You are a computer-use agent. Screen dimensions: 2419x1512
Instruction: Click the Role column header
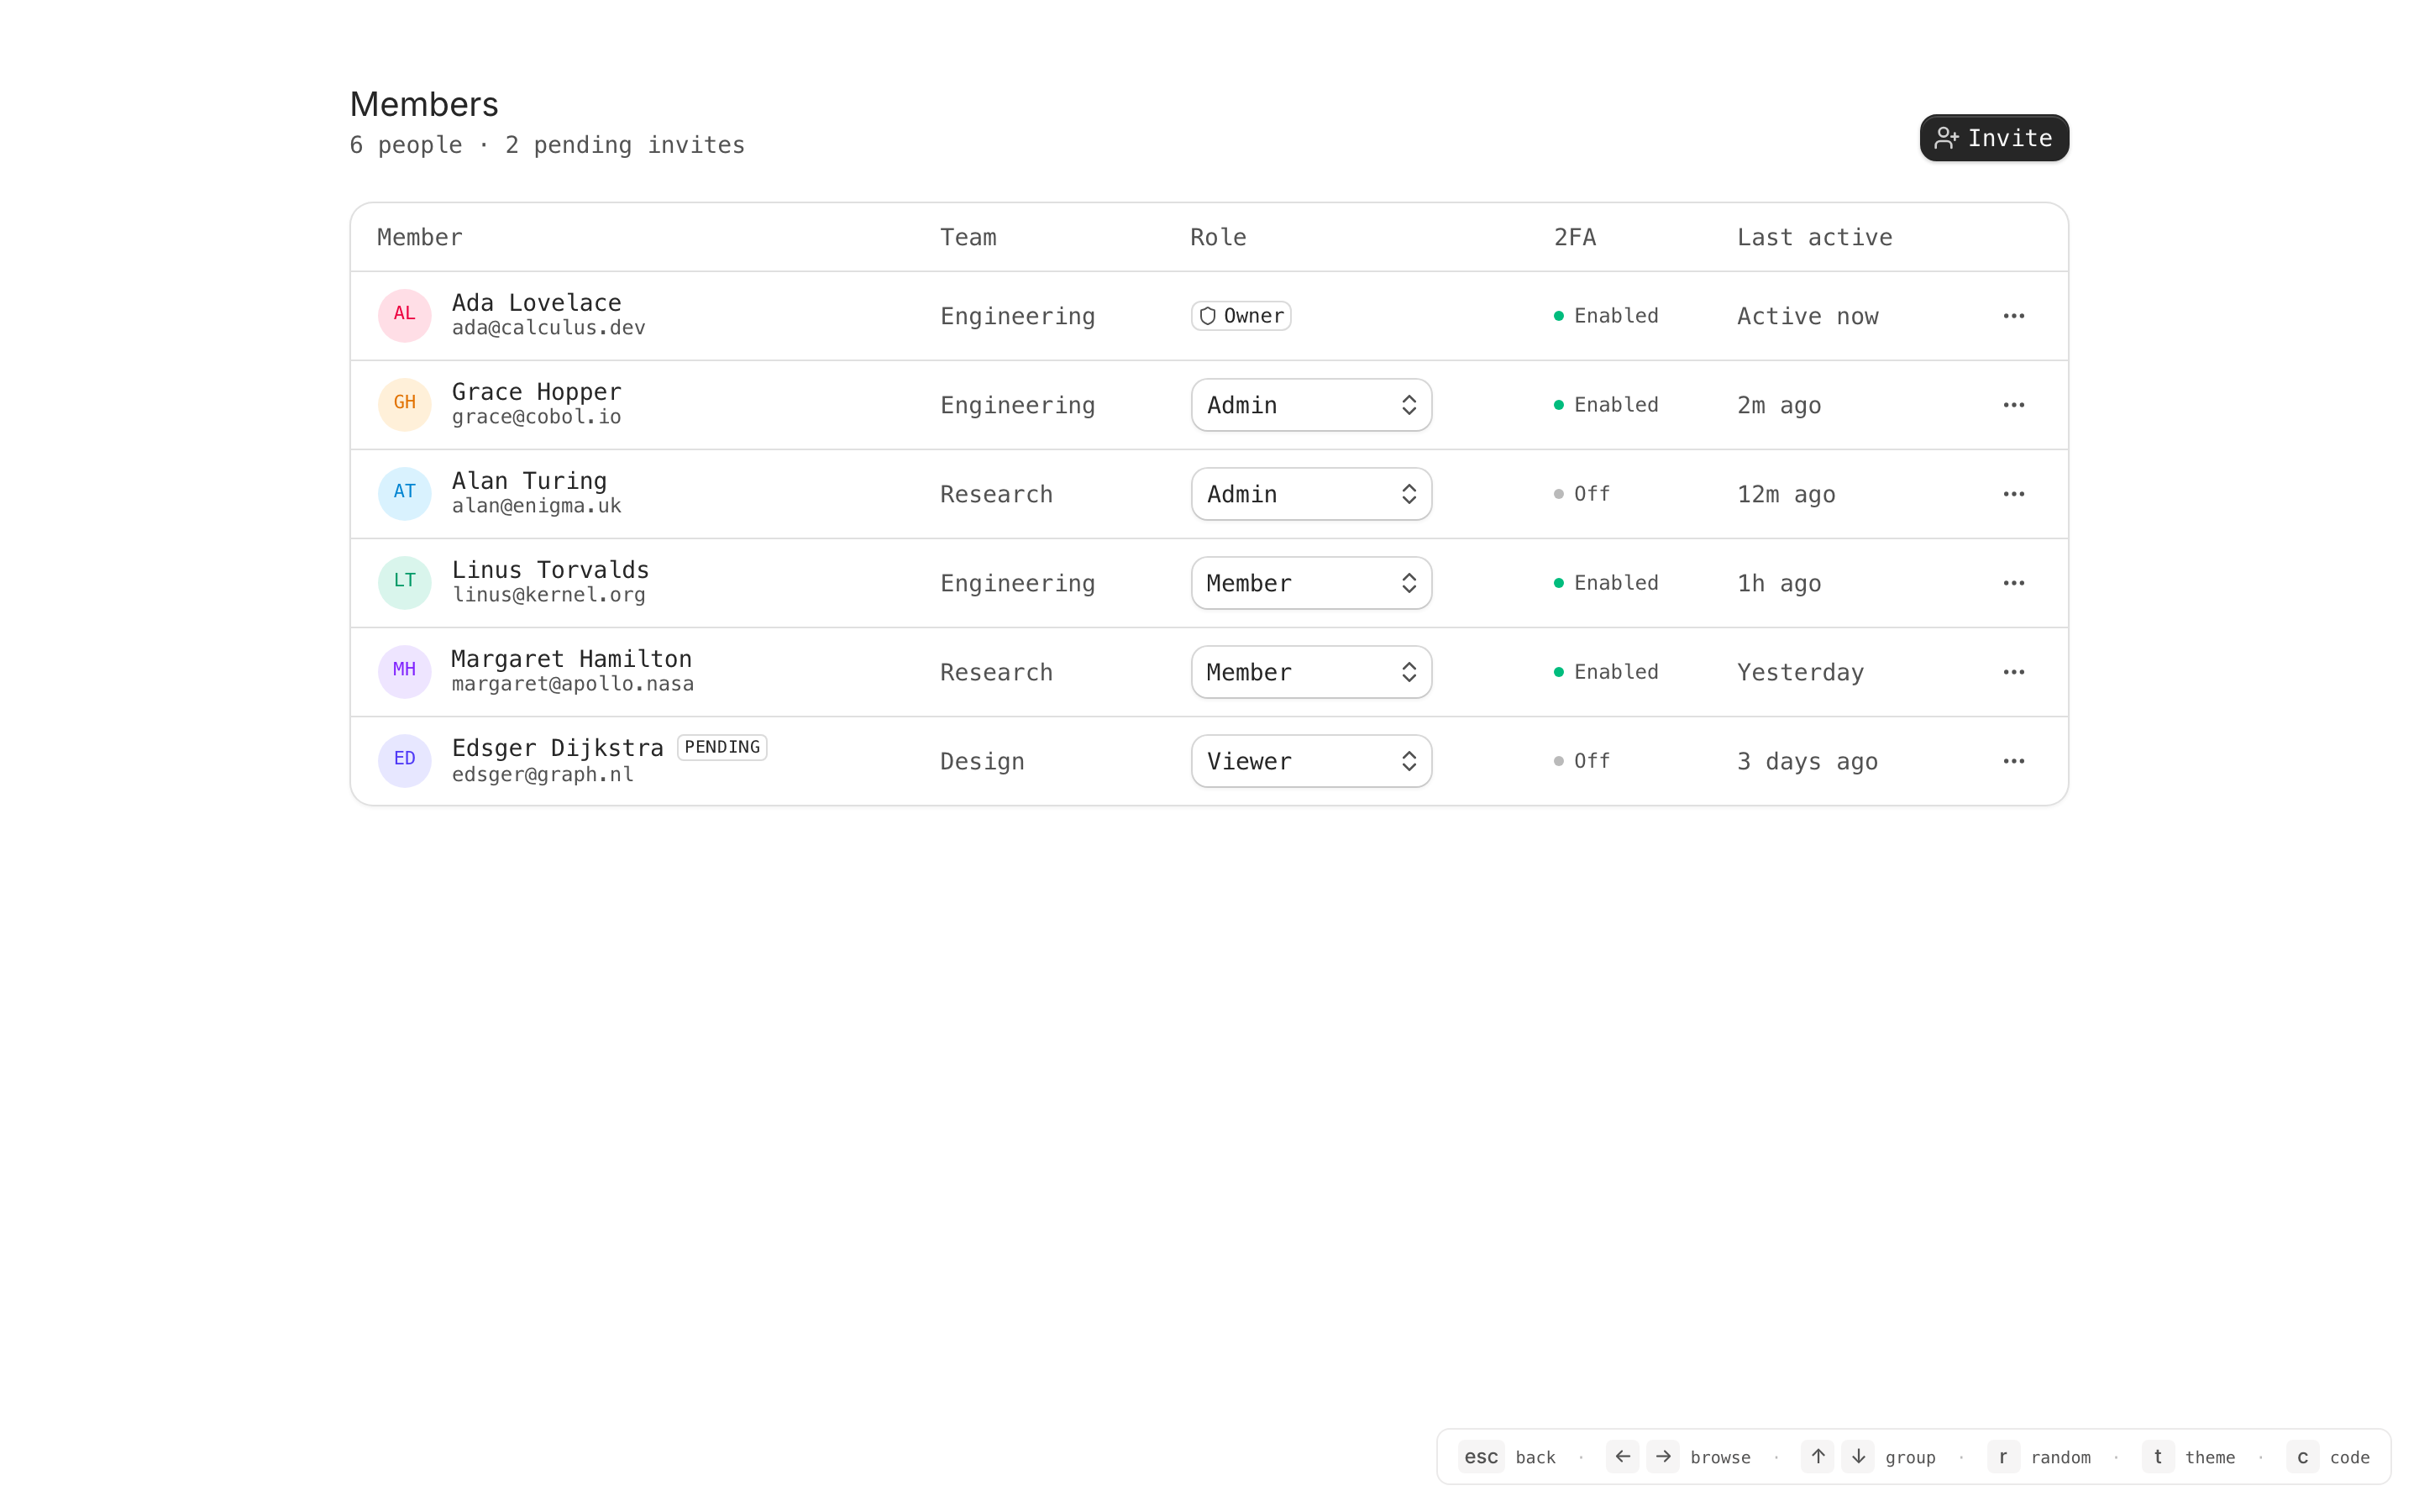click(1218, 237)
